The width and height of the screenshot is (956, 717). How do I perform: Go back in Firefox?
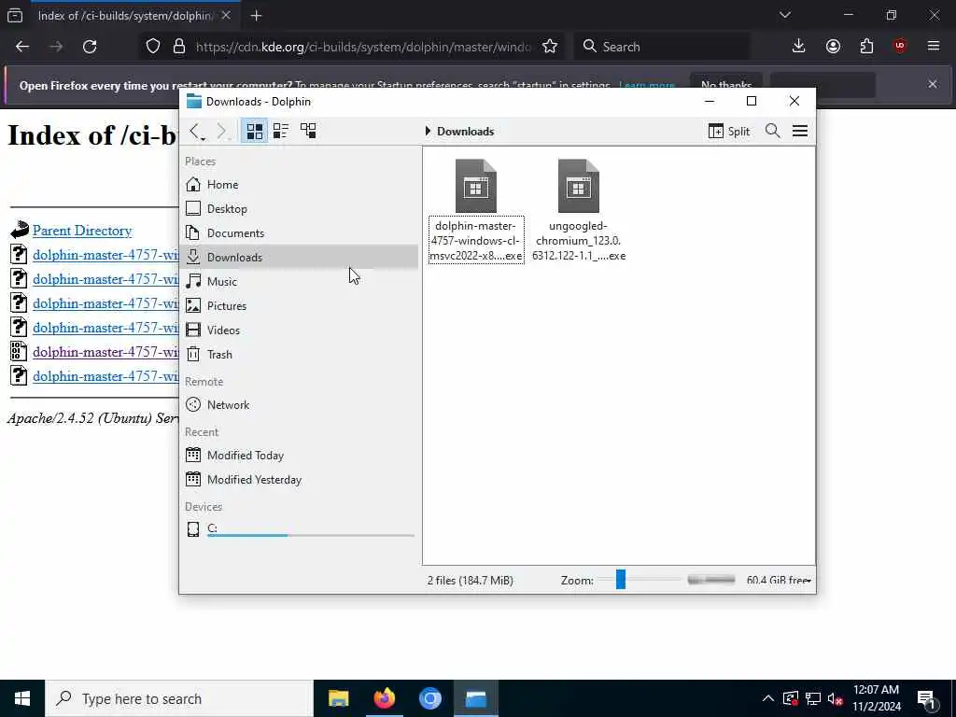22,47
